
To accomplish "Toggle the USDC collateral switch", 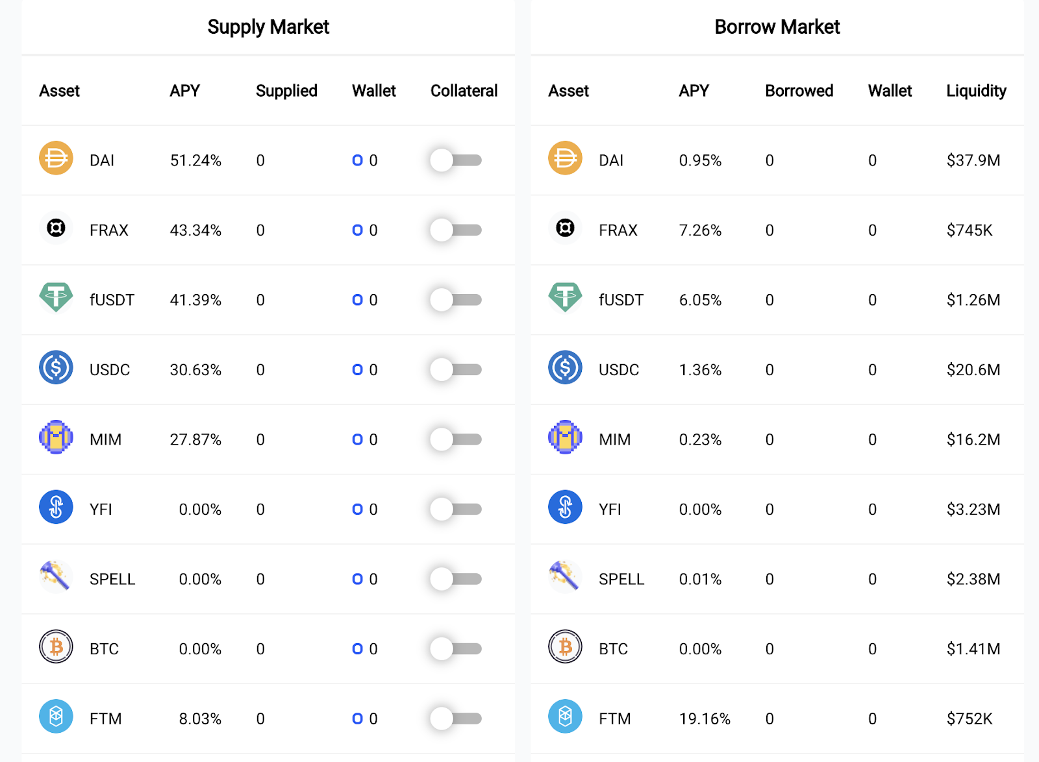I will [455, 370].
